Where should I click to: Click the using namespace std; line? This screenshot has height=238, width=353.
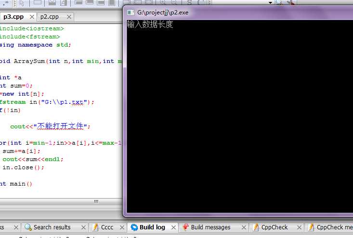(x=35, y=45)
